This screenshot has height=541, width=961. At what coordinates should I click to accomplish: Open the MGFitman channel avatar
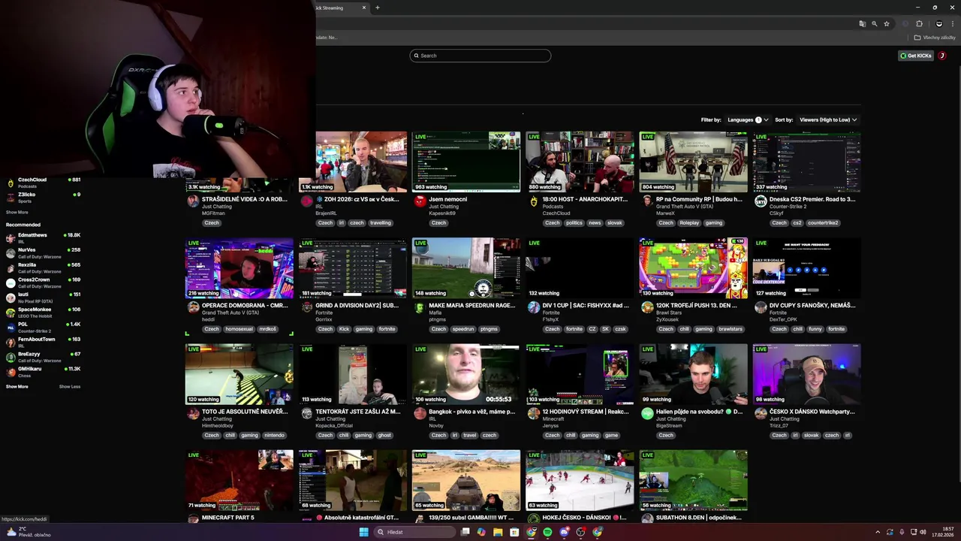click(x=193, y=201)
